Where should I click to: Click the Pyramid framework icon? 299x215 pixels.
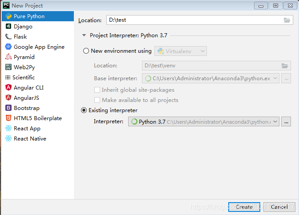(8, 57)
